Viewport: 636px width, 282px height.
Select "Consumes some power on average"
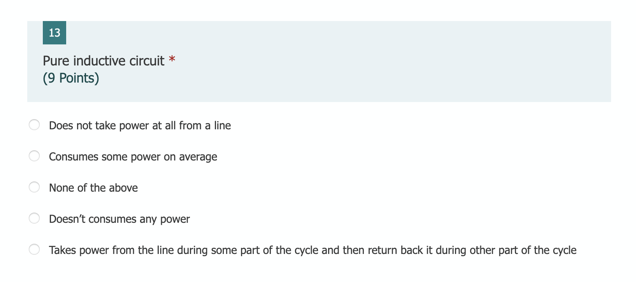click(x=34, y=156)
